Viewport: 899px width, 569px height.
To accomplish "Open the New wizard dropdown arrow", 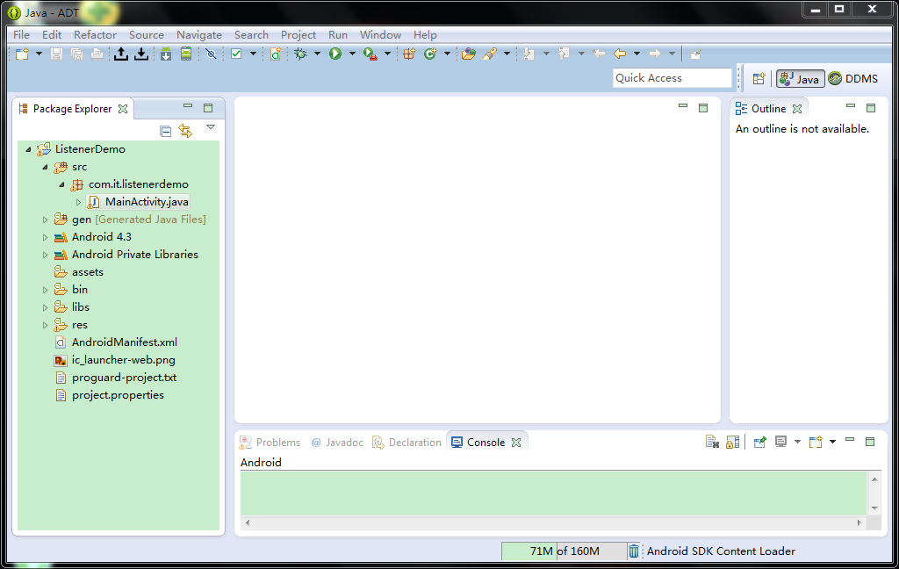I will click(39, 54).
